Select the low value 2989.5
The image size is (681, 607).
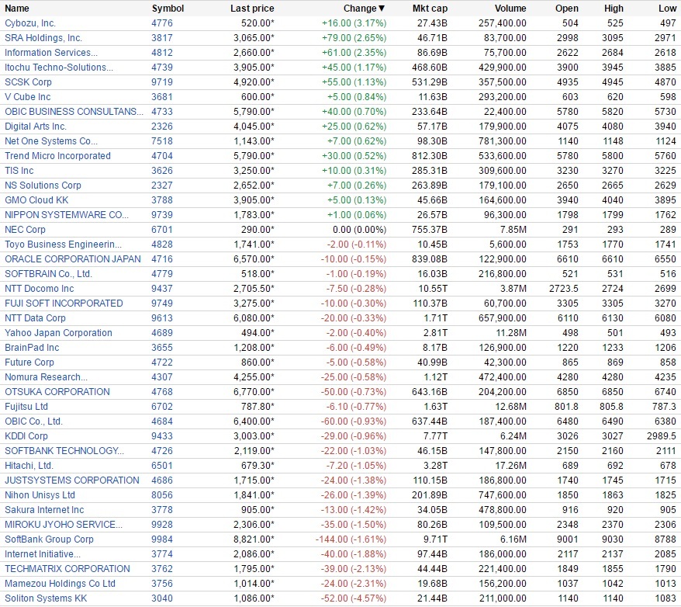tap(662, 437)
